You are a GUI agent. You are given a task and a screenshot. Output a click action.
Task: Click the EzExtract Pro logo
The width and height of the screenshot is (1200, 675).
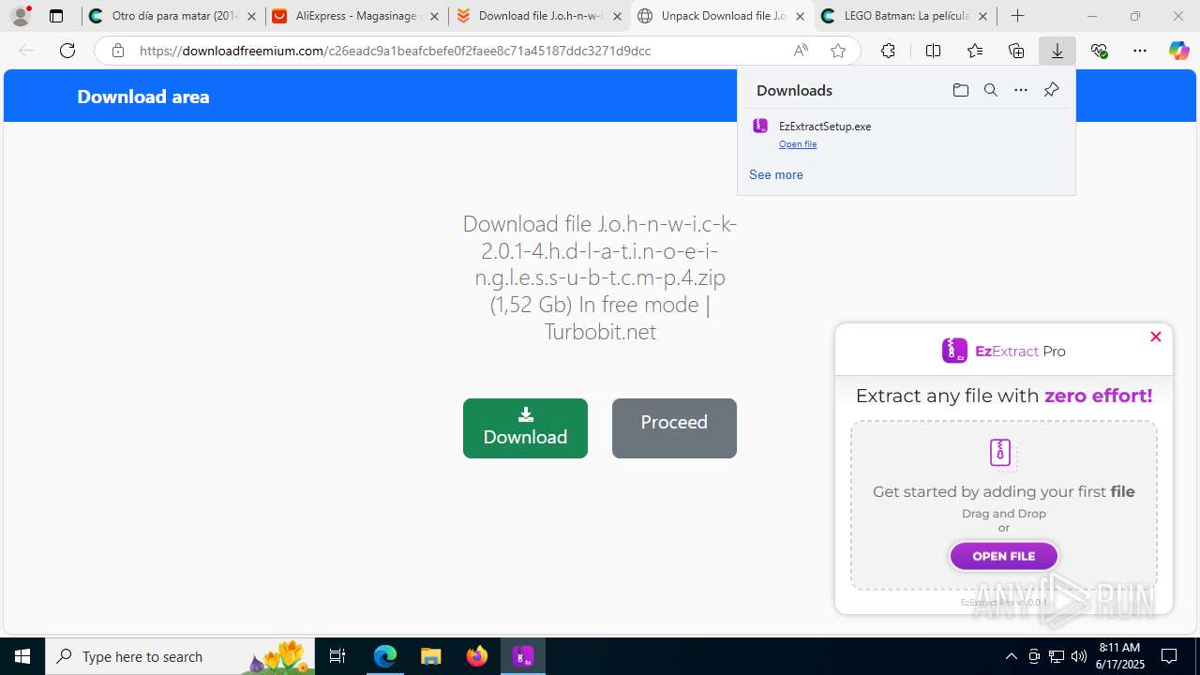tap(1003, 351)
